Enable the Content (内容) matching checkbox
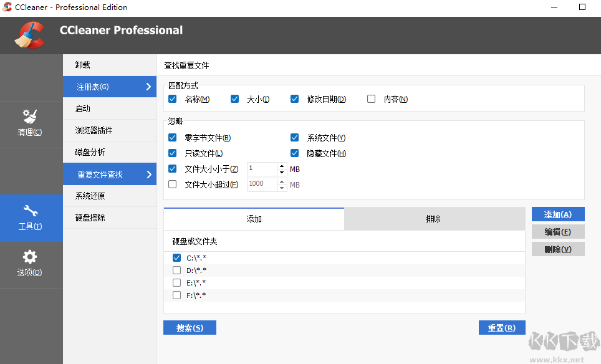The height and width of the screenshot is (364, 601). [x=371, y=98]
